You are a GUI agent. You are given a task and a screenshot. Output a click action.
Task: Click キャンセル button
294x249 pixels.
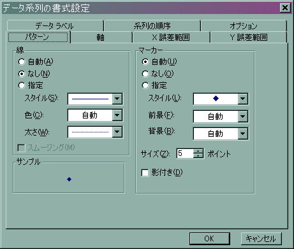coord(261,239)
